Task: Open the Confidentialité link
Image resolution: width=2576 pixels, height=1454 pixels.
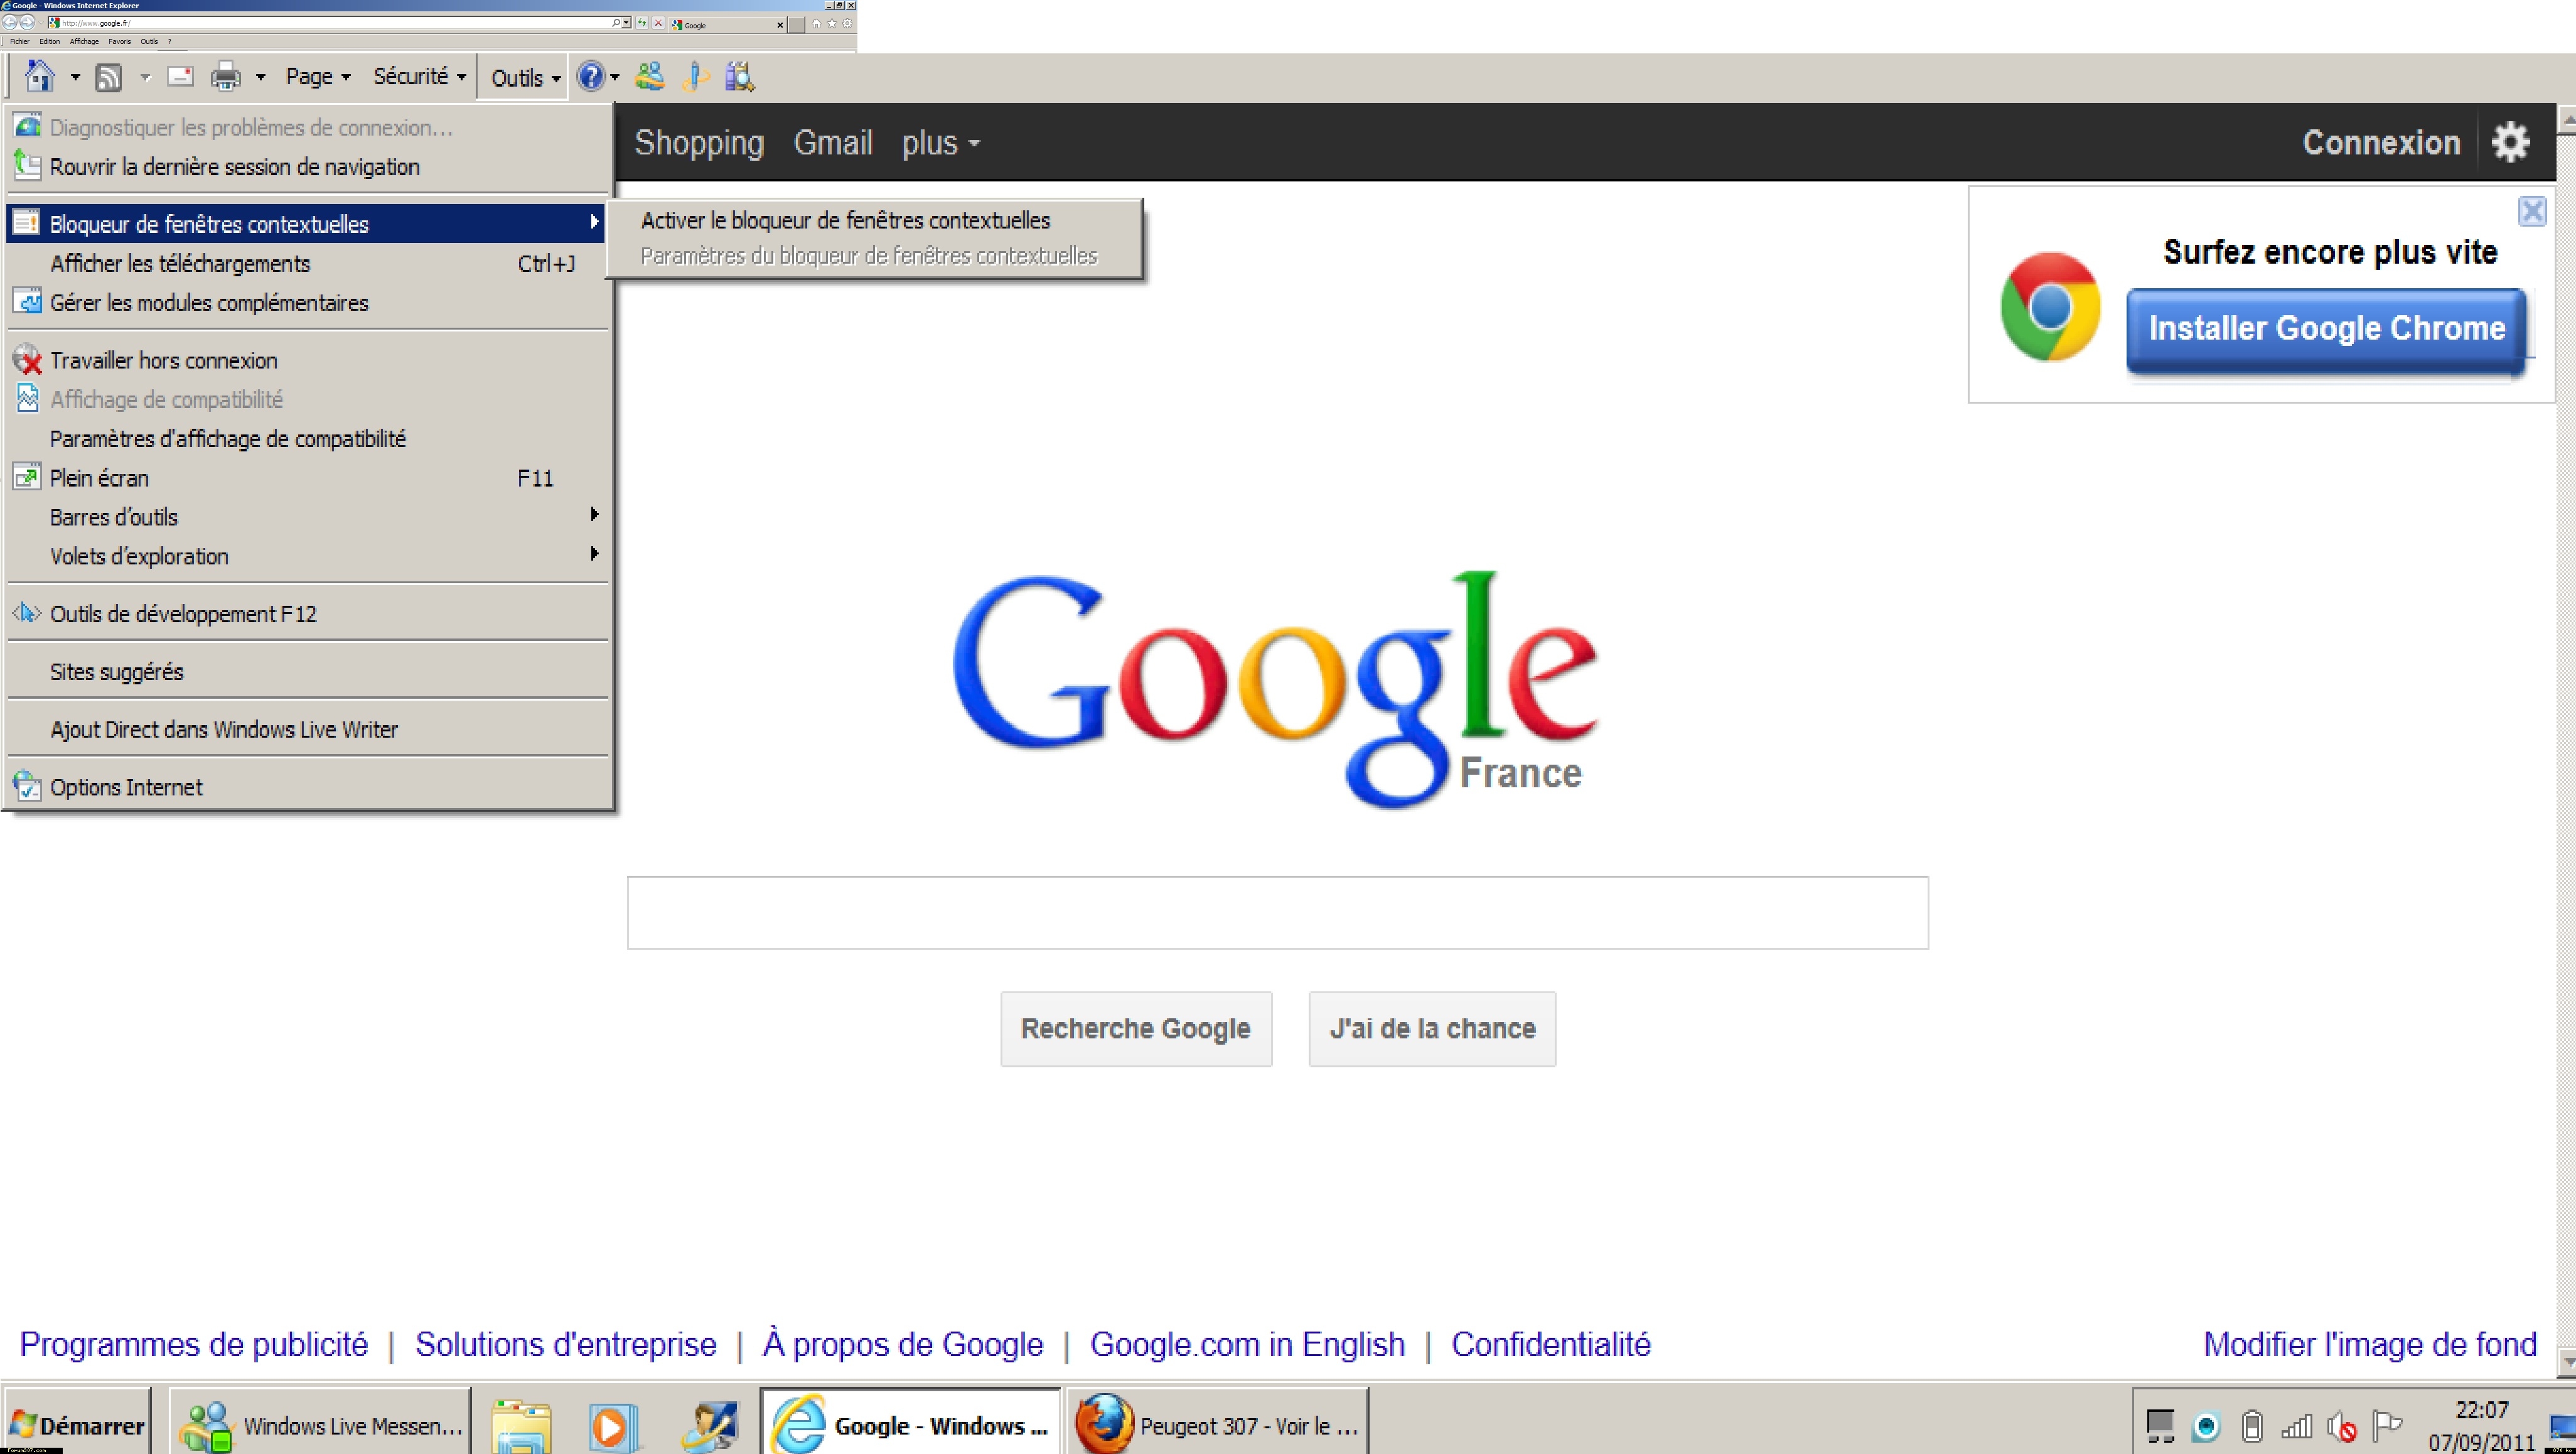Action: (1551, 1344)
